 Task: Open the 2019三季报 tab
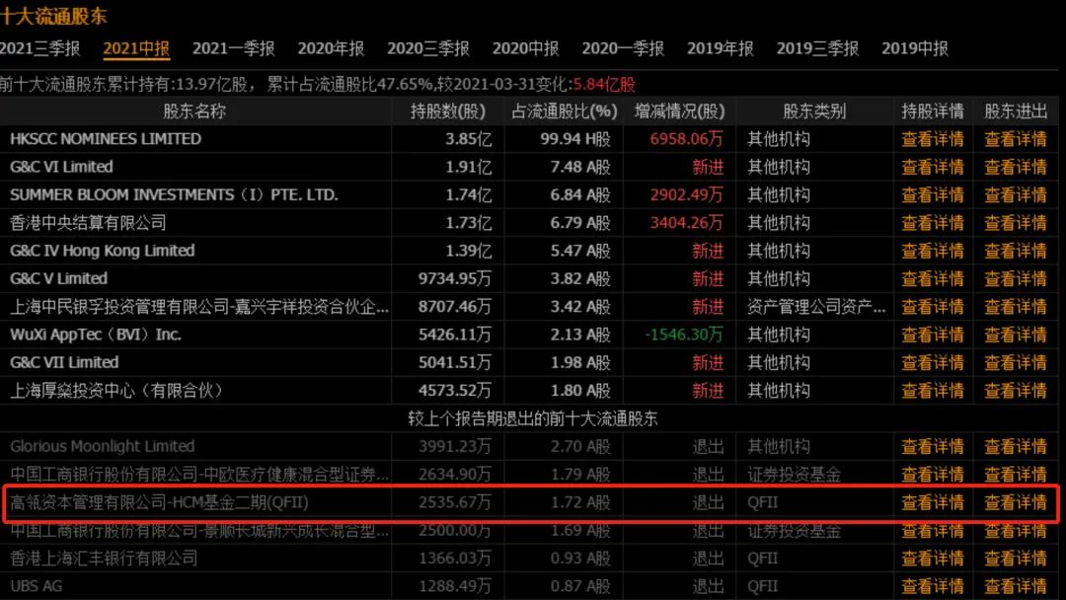(x=817, y=49)
